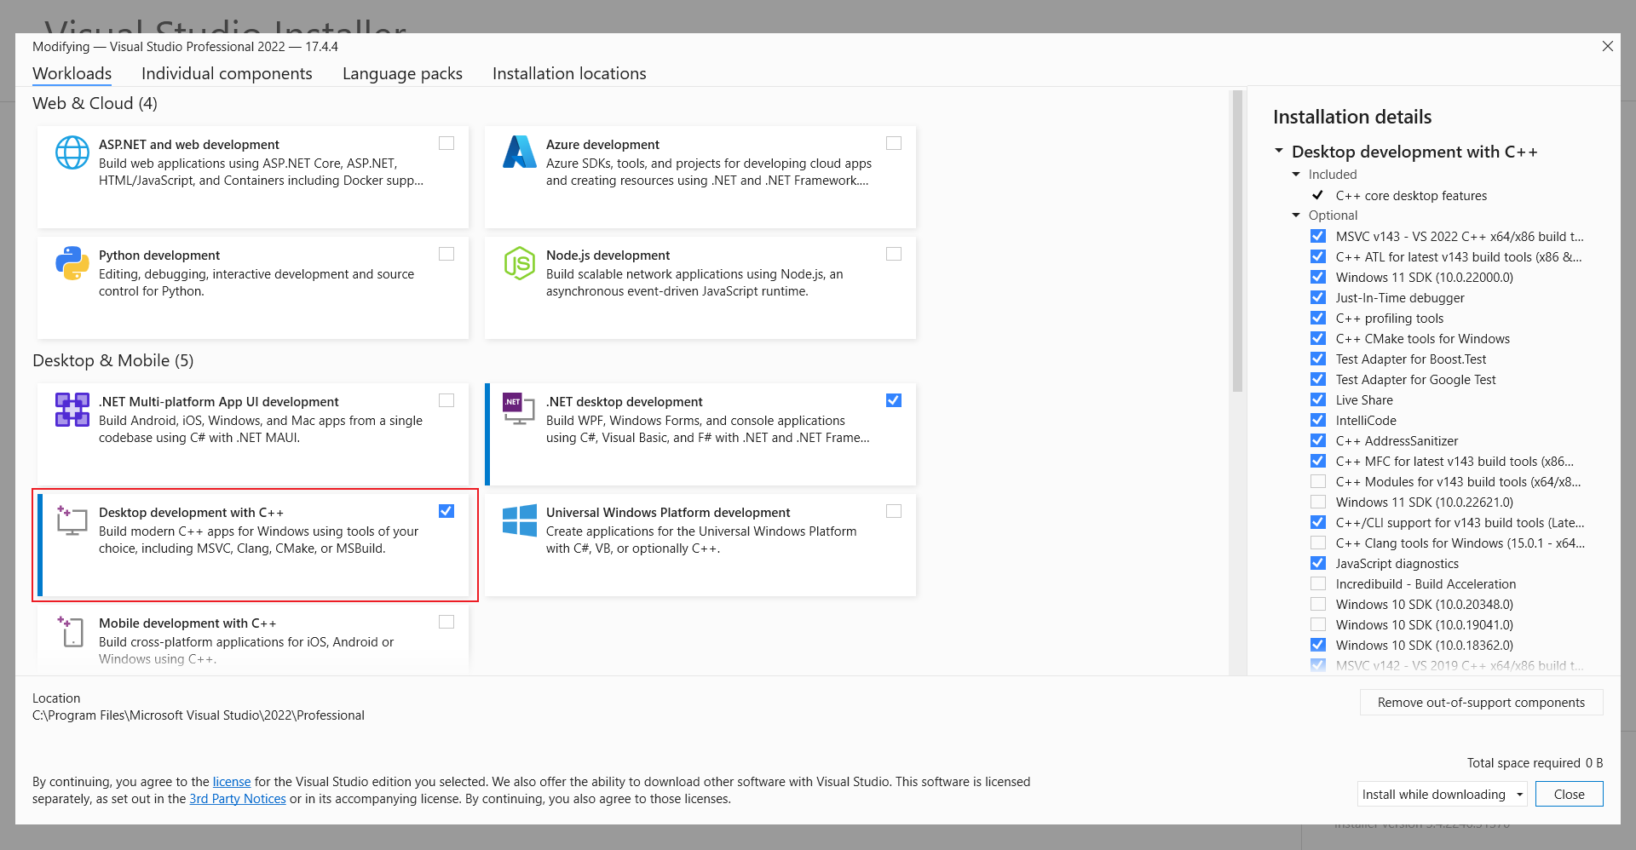Screen dimensions: 1636x850
Task: Toggle C++ profiling tools checkbox
Action: pos(1318,318)
